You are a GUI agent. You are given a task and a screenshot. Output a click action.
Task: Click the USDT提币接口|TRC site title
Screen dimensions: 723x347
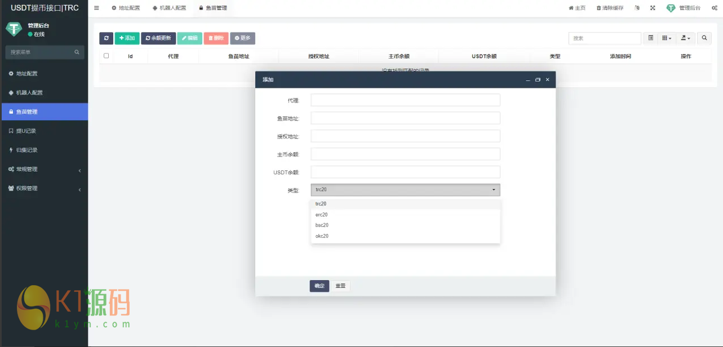pyautogui.click(x=45, y=8)
